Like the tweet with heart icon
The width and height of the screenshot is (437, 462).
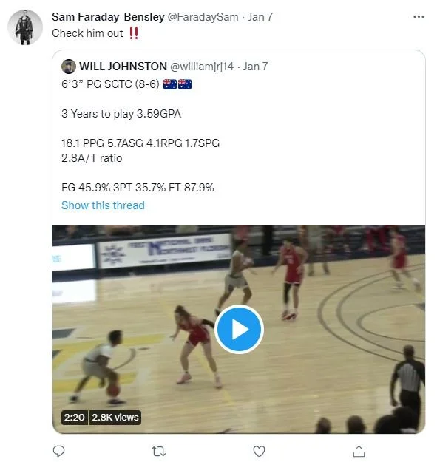[259, 451]
